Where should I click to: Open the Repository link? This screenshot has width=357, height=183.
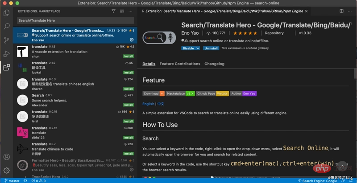coord(274,33)
